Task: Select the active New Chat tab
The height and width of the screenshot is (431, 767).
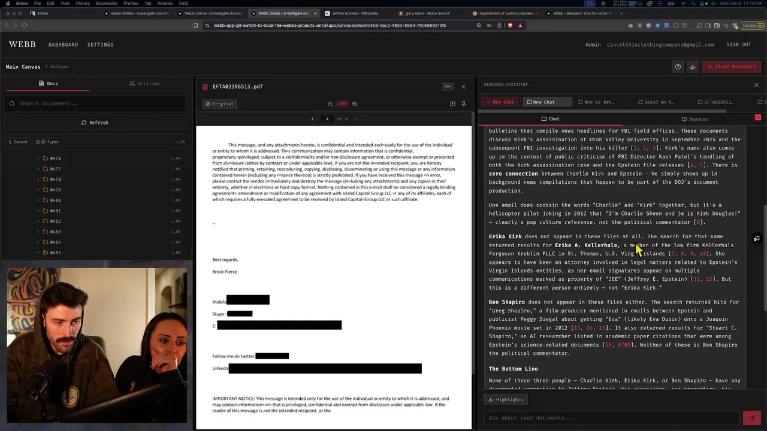Action: tap(547, 102)
